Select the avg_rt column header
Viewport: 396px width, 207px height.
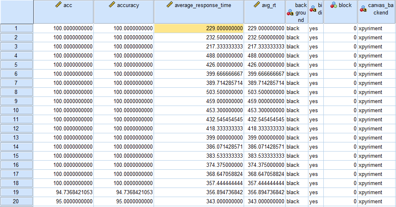(265, 12)
